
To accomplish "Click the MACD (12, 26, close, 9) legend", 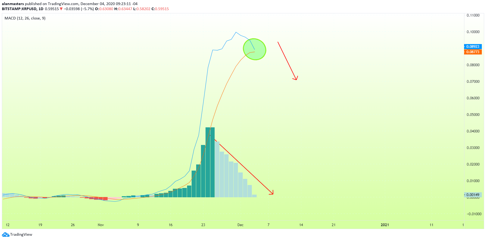I will (x=25, y=18).
